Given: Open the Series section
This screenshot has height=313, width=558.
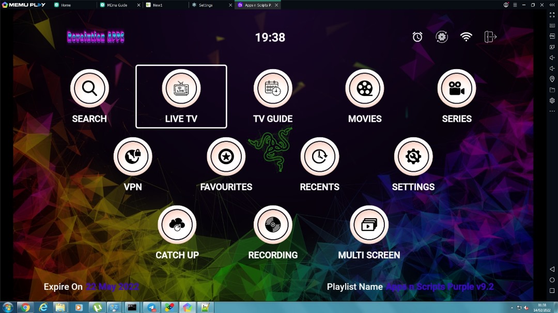Looking at the screenshot, I should point(457,89).
